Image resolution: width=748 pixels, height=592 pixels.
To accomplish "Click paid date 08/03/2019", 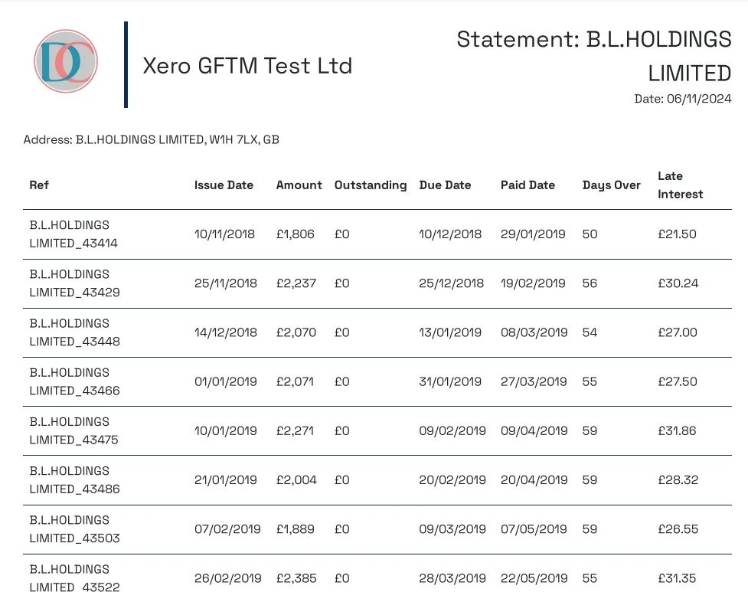I will tap(534, 332).
